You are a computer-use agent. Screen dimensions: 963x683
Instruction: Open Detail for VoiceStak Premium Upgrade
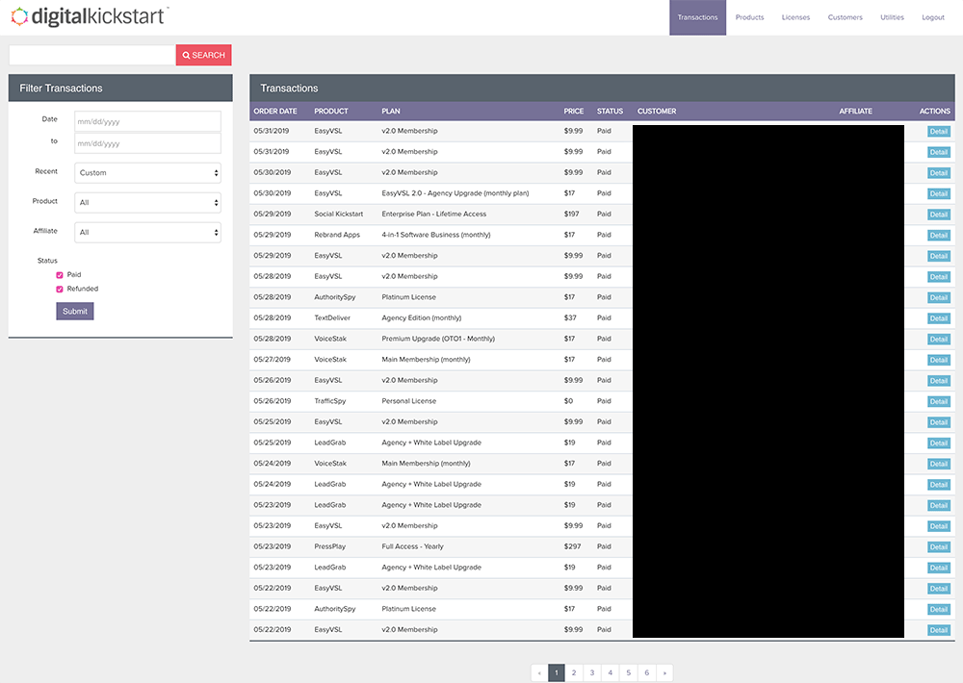(x=938, y=340)
